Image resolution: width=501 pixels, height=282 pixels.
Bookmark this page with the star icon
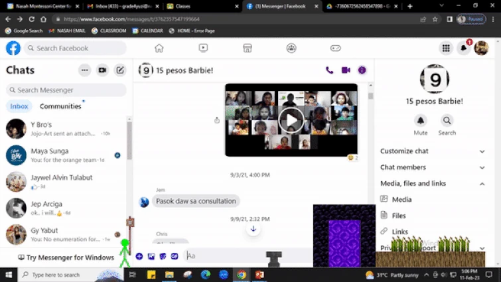click(x=435, y=19)
